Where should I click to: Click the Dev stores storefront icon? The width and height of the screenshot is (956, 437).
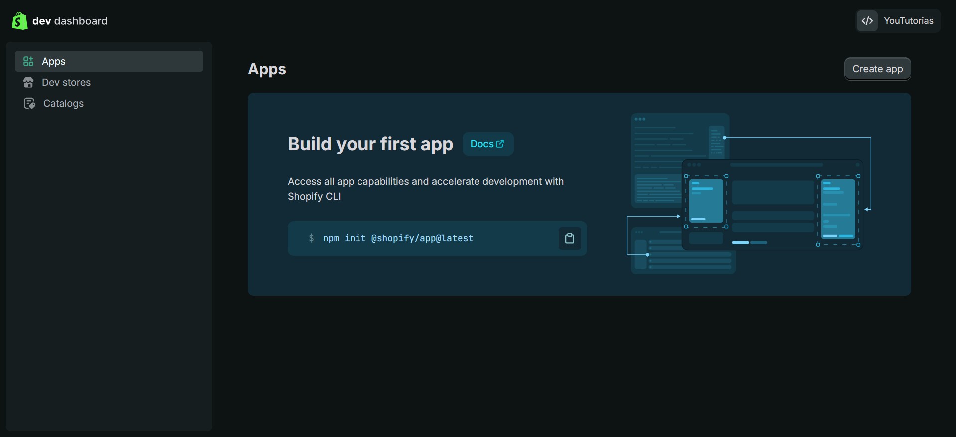28,82
